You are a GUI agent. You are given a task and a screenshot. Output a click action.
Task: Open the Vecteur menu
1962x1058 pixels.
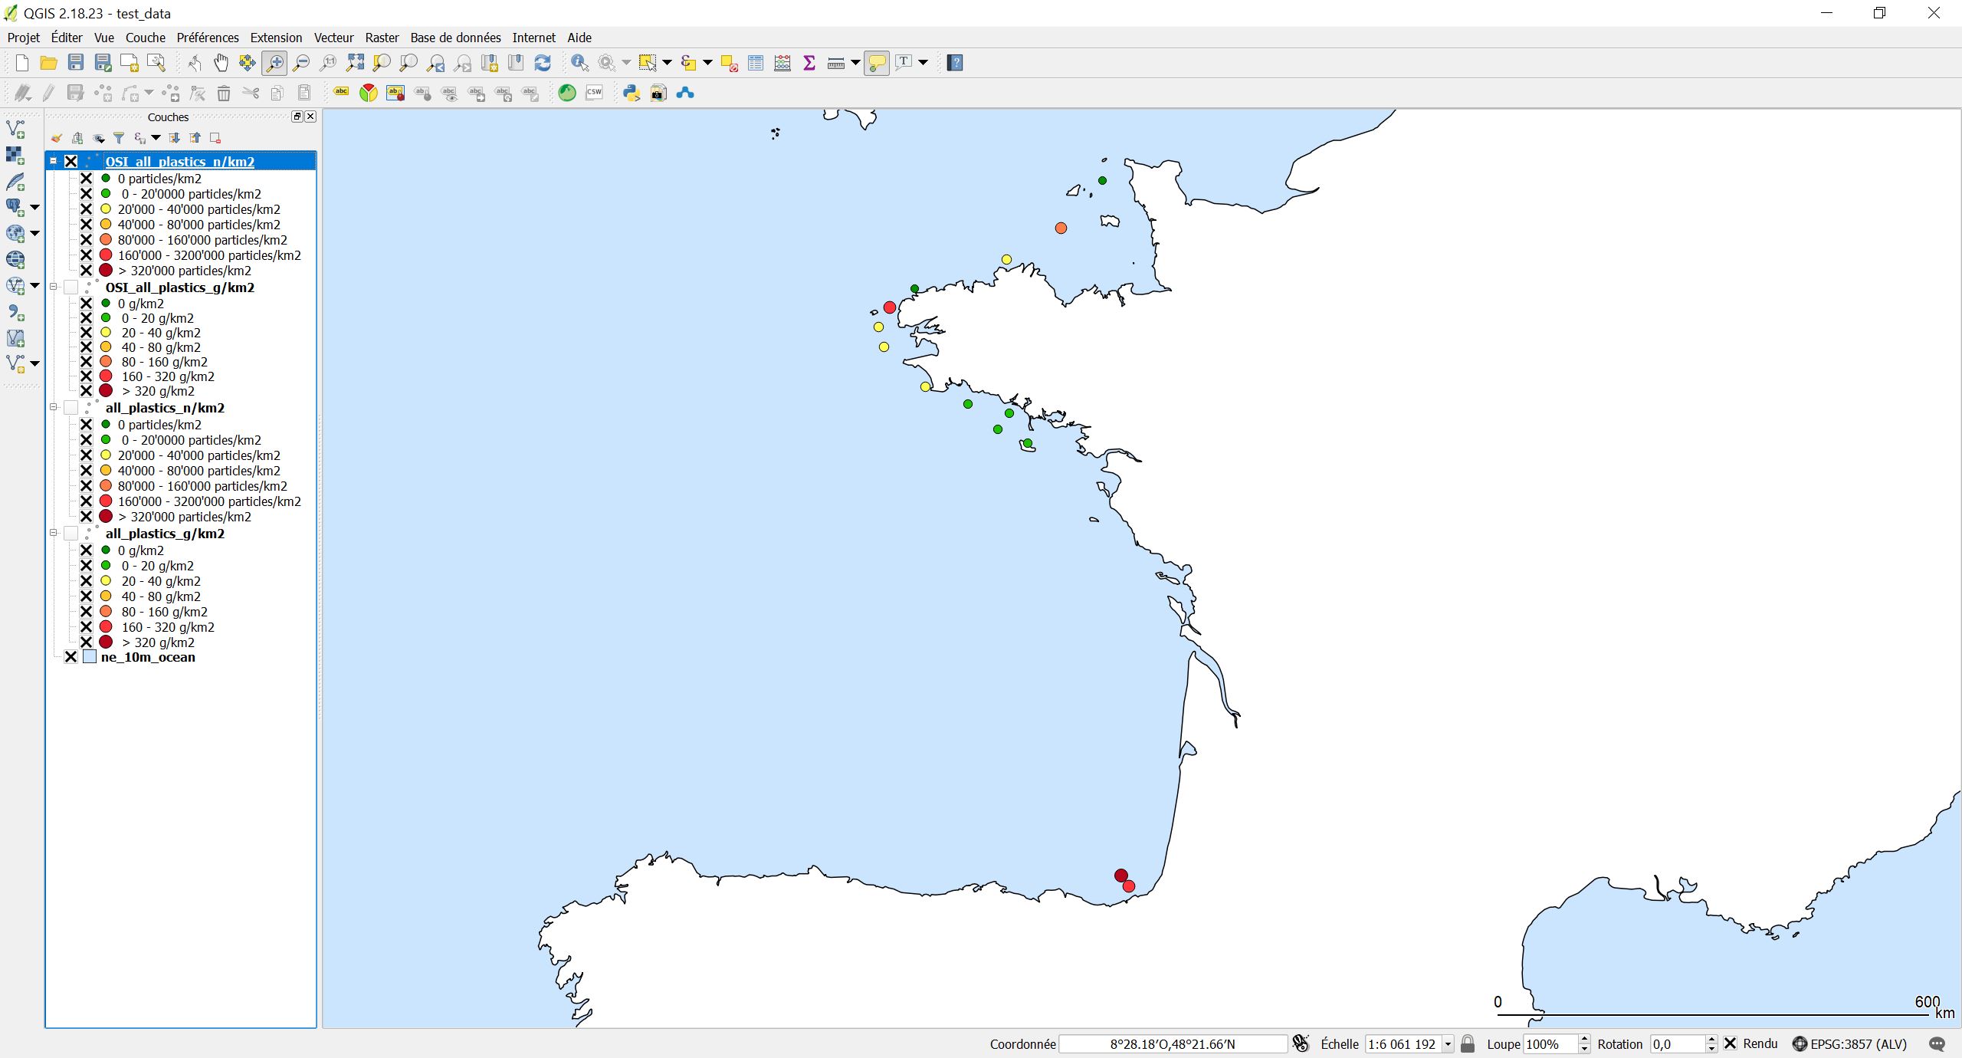coord(333,38)
